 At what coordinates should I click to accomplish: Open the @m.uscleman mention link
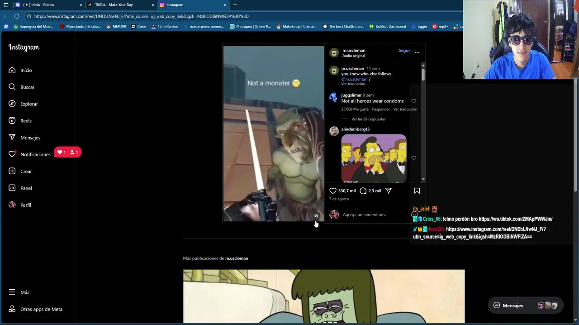[354, 79]
